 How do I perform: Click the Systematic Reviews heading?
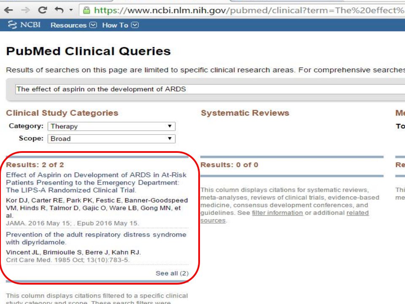pyautogui.click(x=245, y=113)
